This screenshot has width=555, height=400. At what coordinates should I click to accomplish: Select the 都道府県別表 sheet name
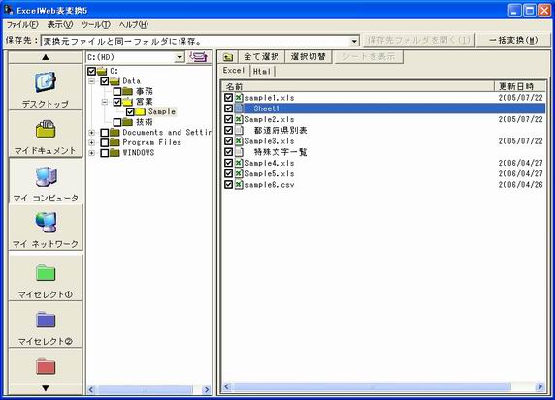pyautogui.click(x=280, y=130)
